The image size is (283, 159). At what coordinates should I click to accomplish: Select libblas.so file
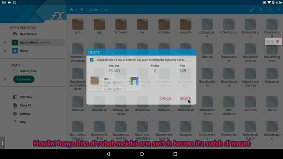164,104
